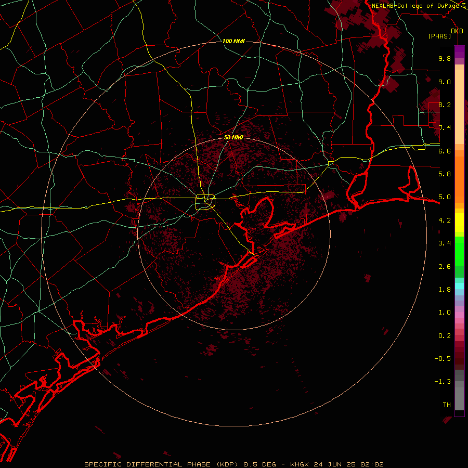Select the 7.4 value on the scale

point(445,128)
